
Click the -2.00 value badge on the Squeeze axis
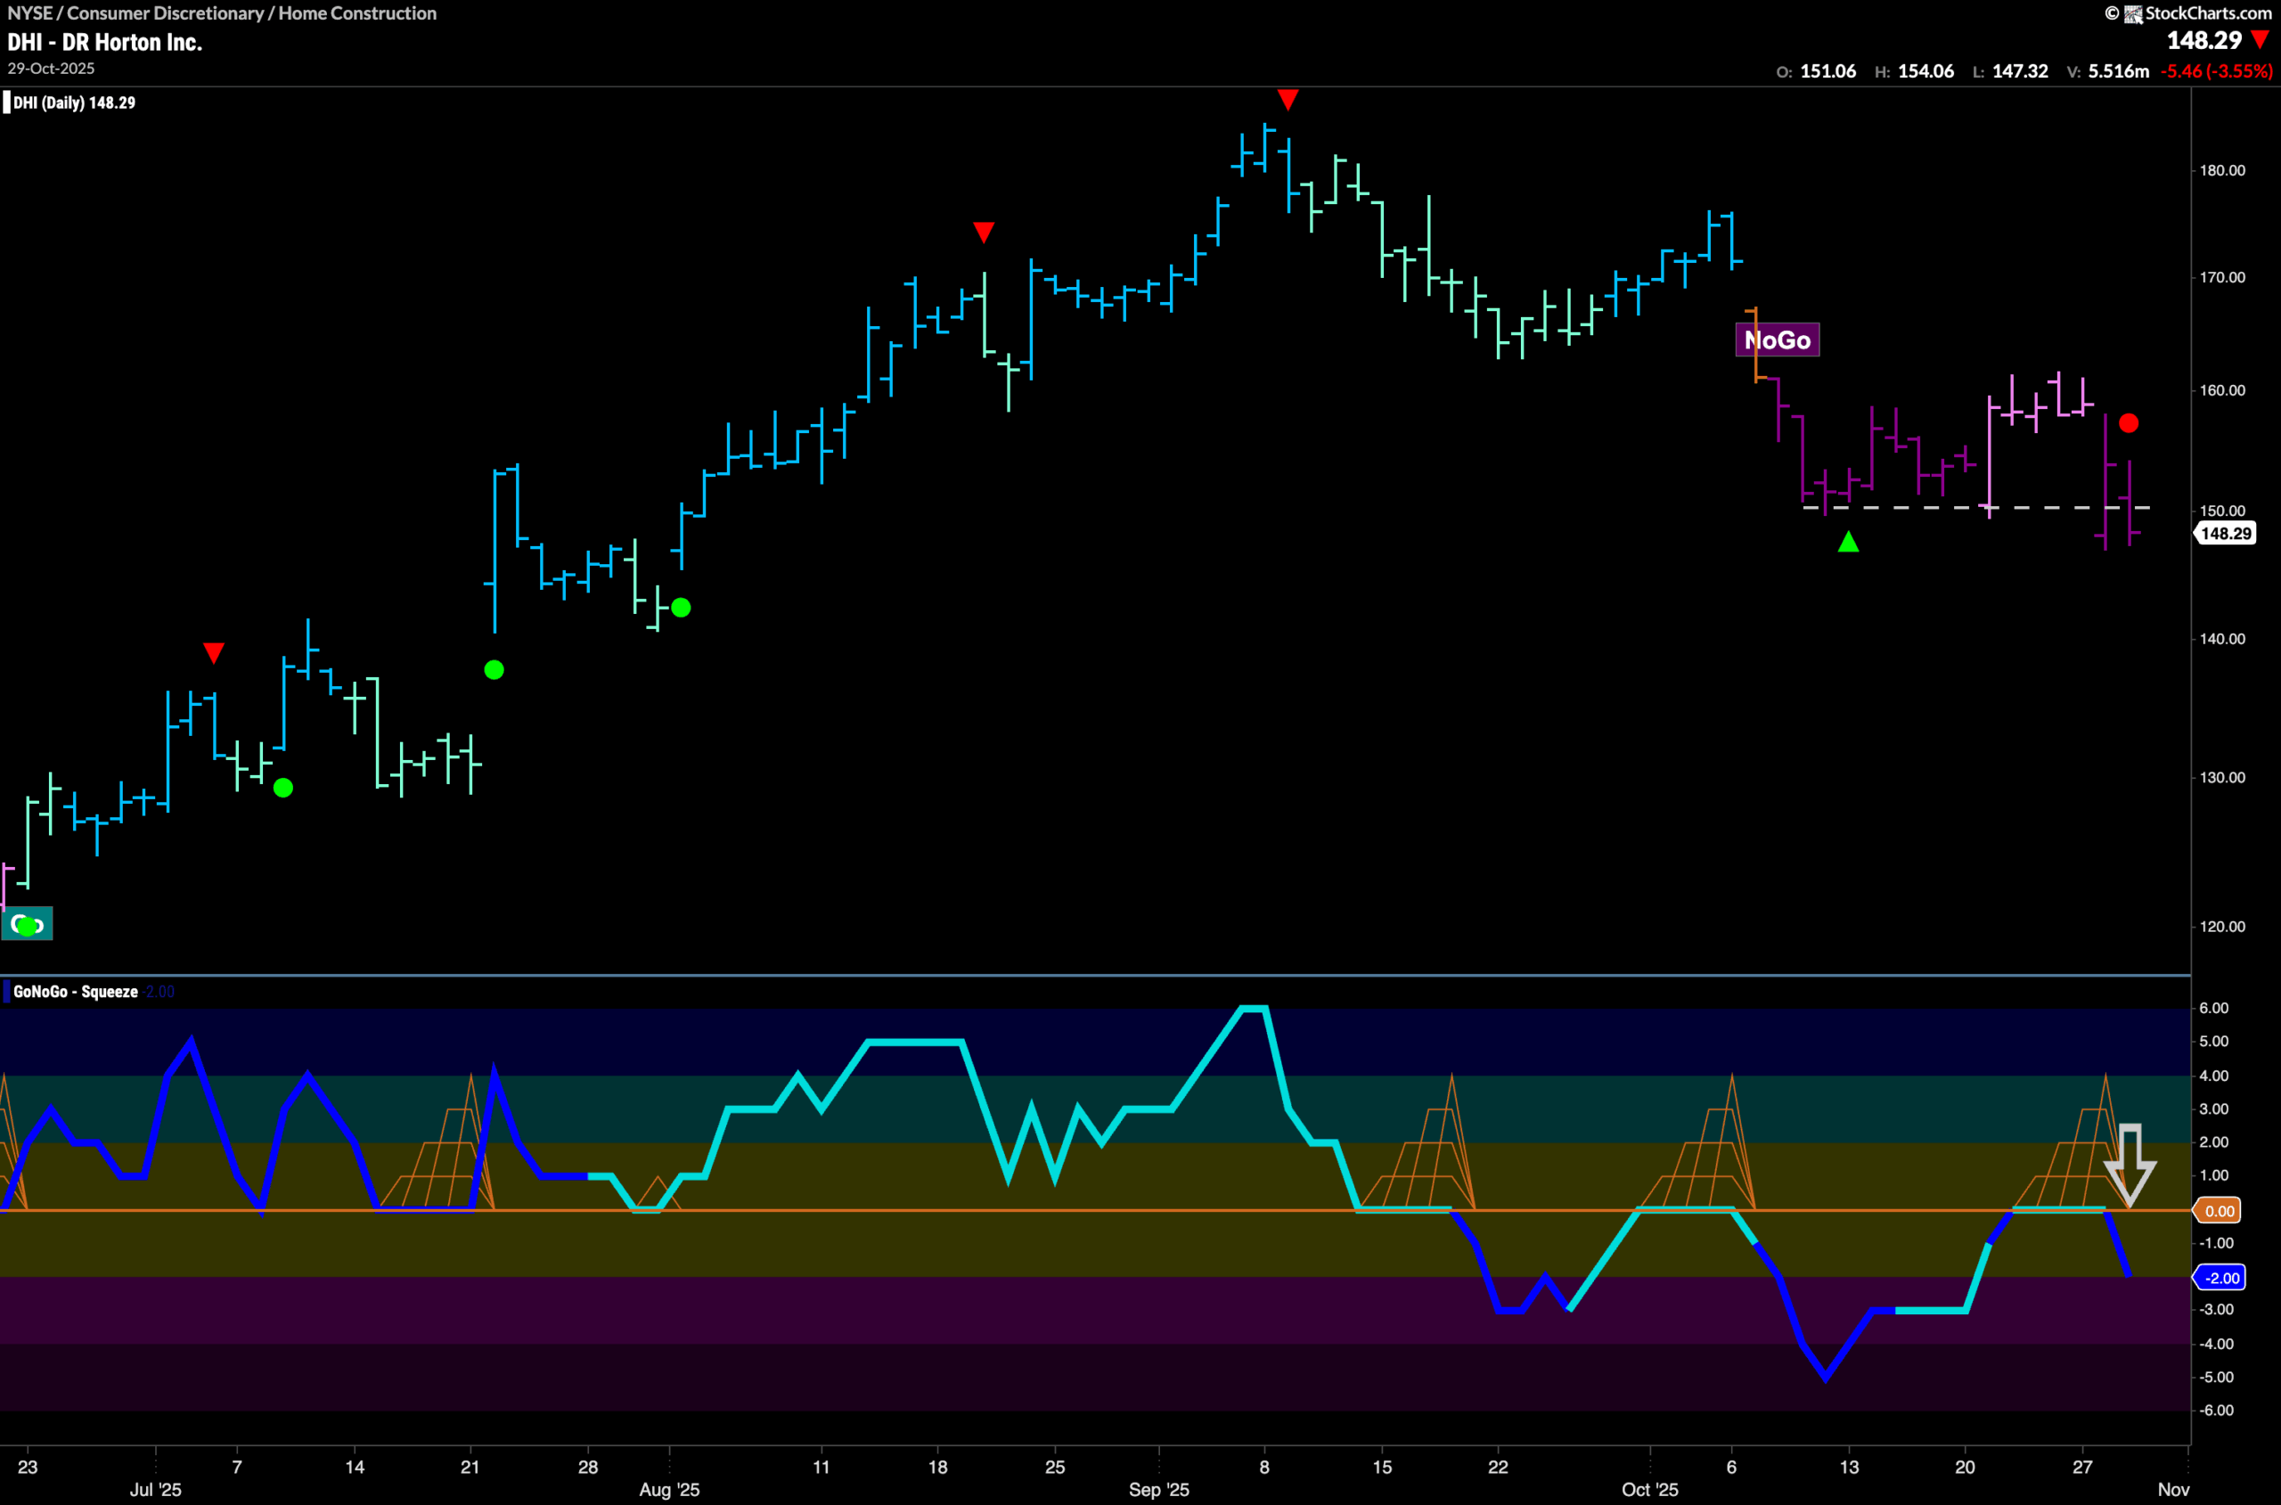(x=2223, y=1278)
